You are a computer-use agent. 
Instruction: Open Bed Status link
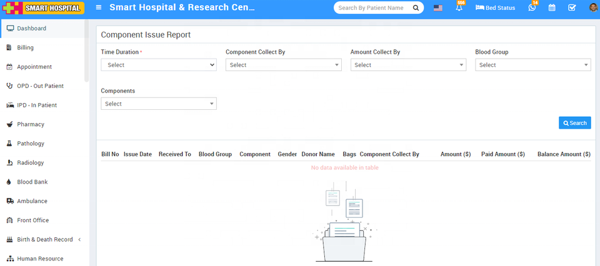[495, 7]
